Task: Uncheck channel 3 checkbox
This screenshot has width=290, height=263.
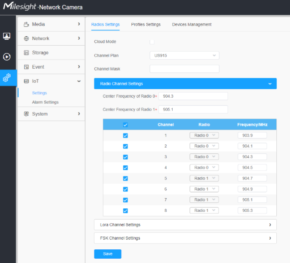Action: tap(125, 157)
